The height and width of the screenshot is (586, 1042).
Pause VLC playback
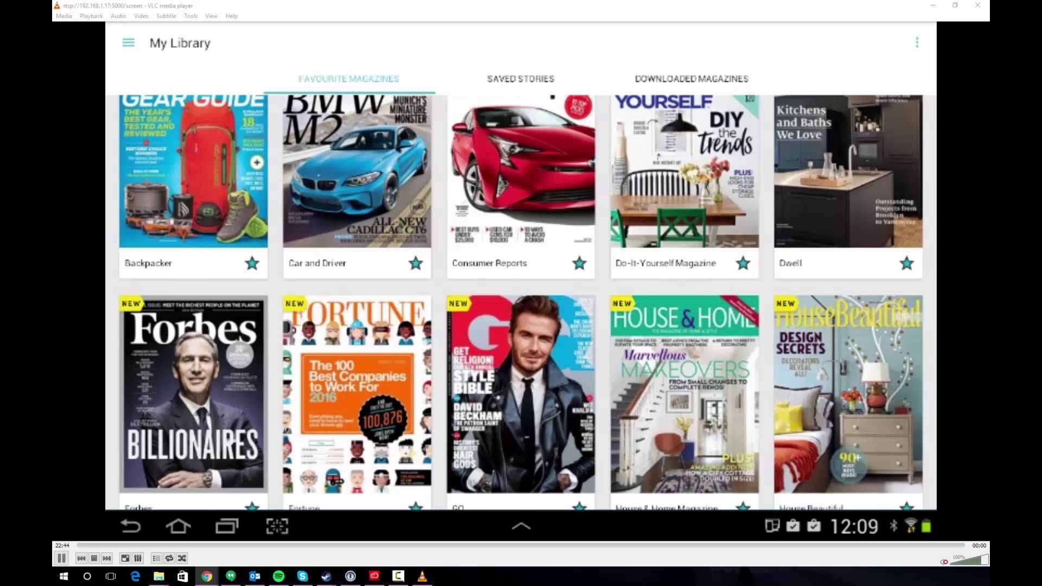pos(61,558)
